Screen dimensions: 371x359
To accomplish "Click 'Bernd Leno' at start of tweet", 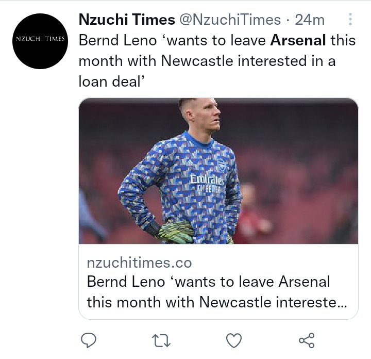I will [x=118, y=40].
